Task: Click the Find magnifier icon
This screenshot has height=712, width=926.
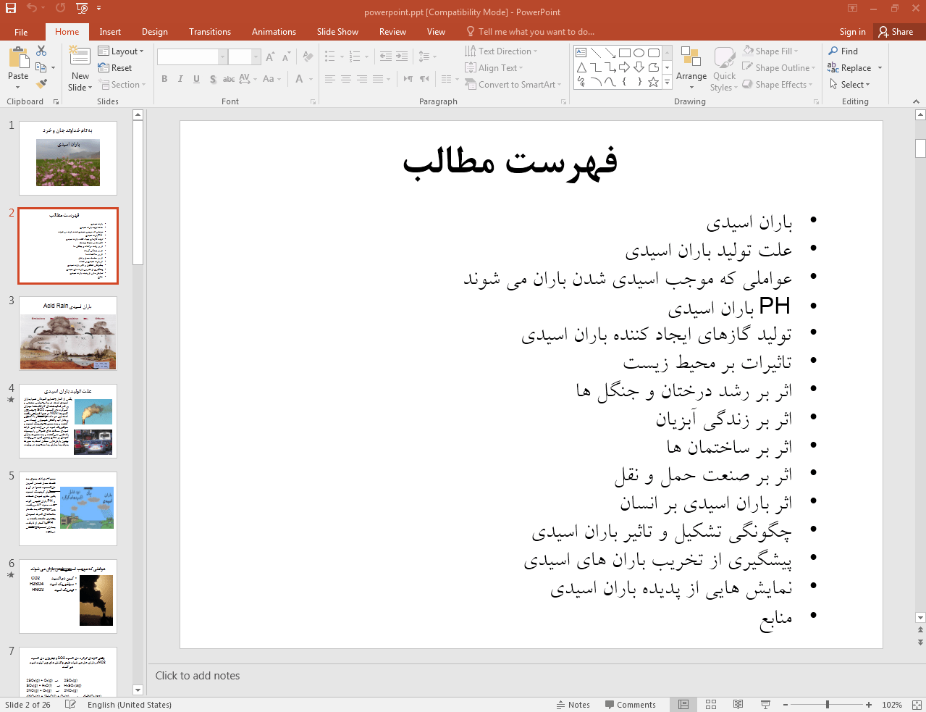Action: coord(833,51)
